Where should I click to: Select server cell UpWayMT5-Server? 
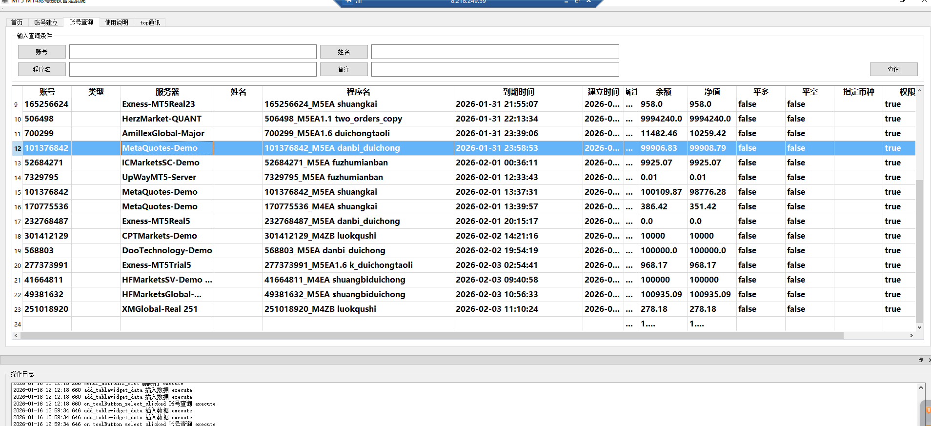tap(167, 178)
